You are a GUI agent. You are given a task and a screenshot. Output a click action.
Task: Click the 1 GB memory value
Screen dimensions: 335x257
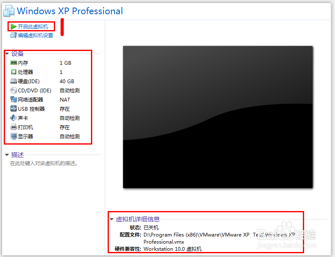[65, 63]
